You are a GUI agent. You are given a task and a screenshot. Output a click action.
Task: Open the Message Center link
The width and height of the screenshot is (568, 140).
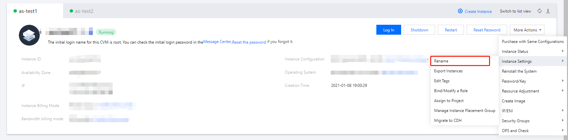tap(217, 42)
